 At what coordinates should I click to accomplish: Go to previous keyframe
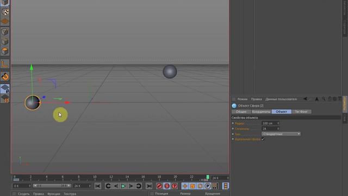tap(108, 186)
